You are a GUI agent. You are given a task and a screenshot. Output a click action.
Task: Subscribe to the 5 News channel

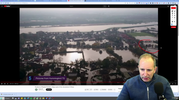click(x=49, y=89)
